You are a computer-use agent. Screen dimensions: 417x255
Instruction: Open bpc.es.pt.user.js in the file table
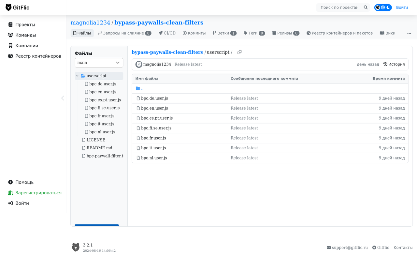pyautogui.click(x=157, y=118)
